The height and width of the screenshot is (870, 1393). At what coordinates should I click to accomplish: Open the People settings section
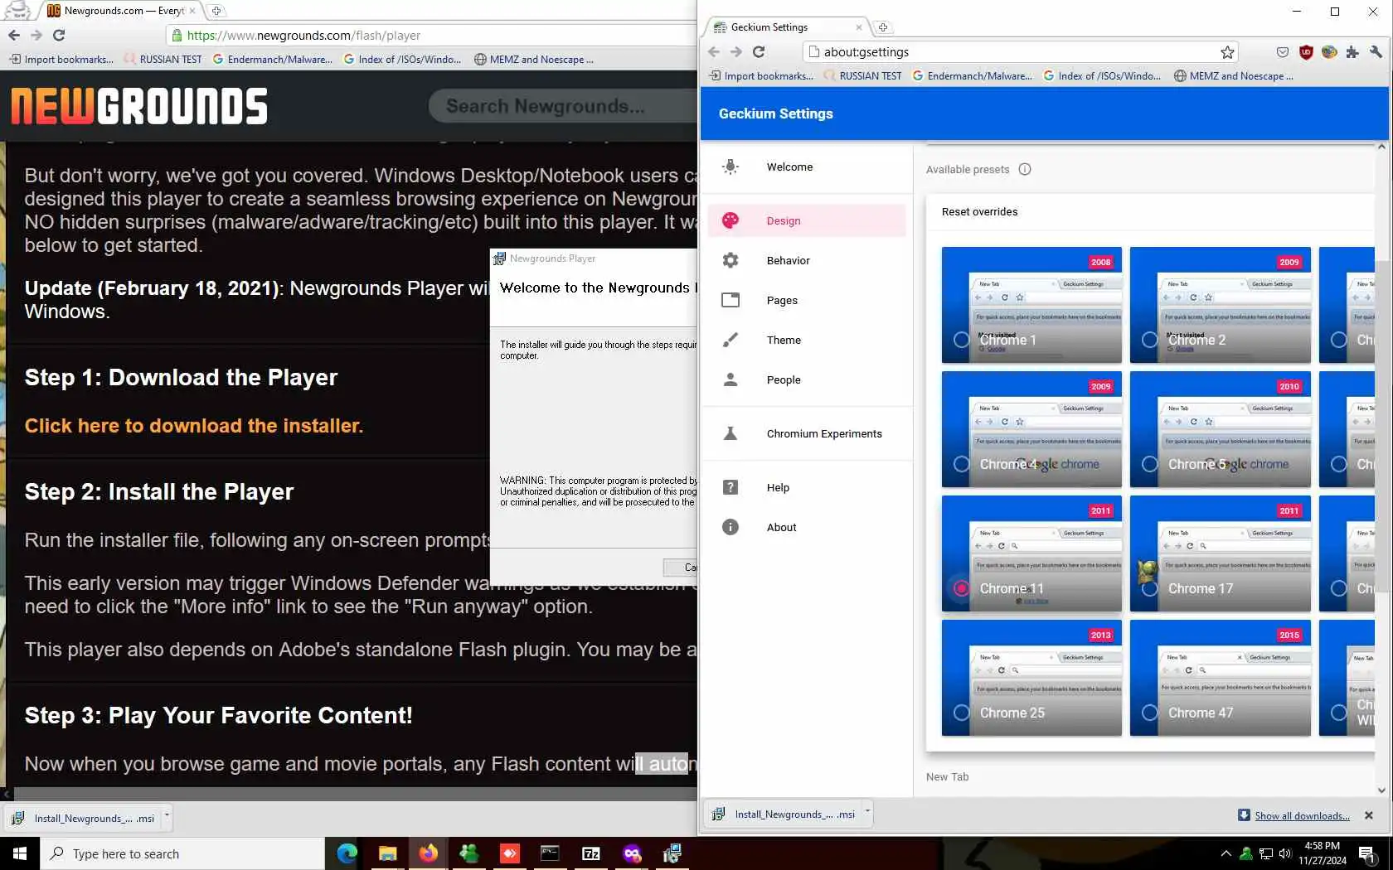pyautogui.click(x=807, y=379)
